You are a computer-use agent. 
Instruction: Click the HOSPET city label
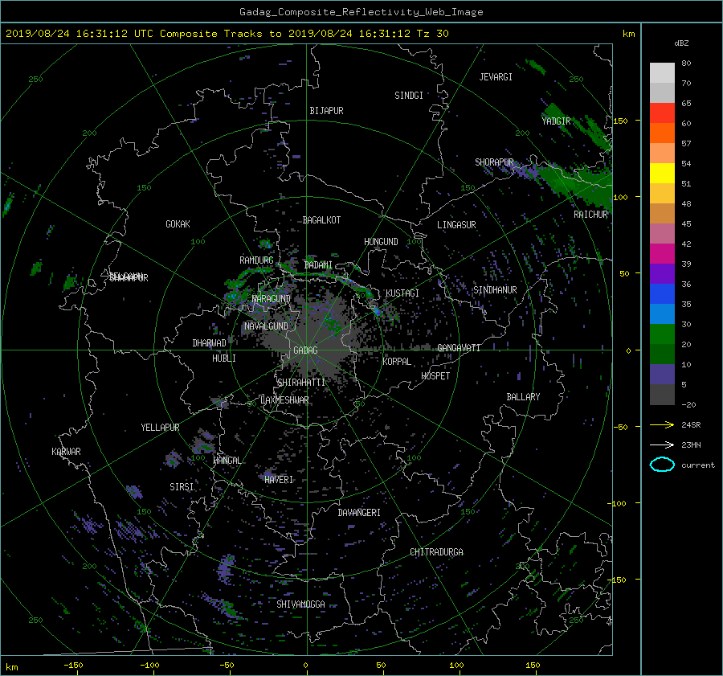[x=435, y=376]
